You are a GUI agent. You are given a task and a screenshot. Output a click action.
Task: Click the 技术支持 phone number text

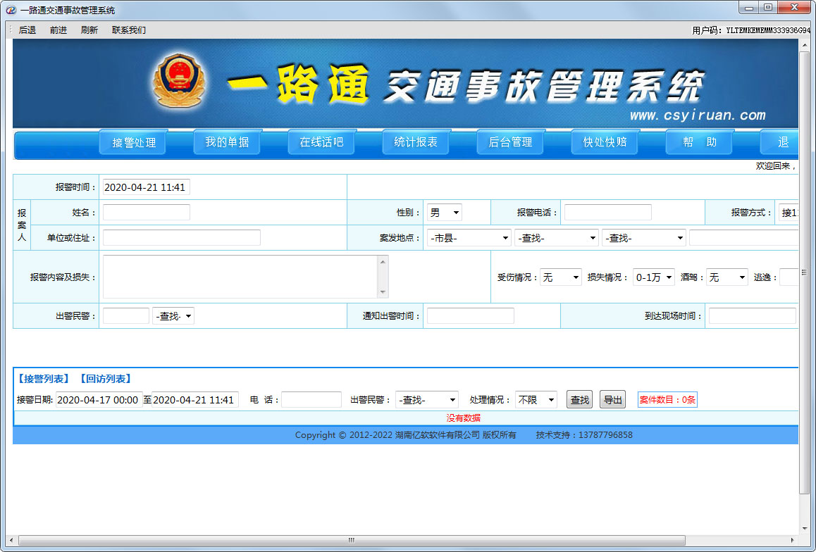pyautogui.click(x=584, y=435)
